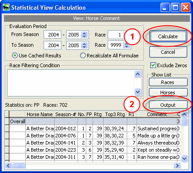This screenshot has height=173, width=193.
Task: Click season cell 2004-012
Action: [x=66, y=129]
